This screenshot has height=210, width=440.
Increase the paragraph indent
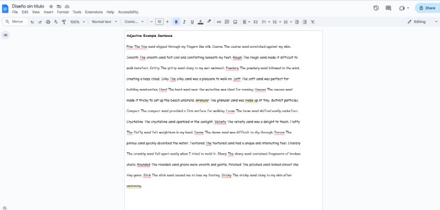point(305,21)
